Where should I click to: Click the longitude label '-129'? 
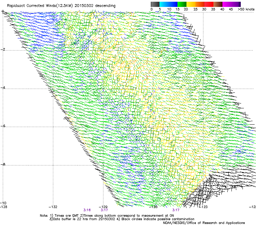(x=103, y=207)
